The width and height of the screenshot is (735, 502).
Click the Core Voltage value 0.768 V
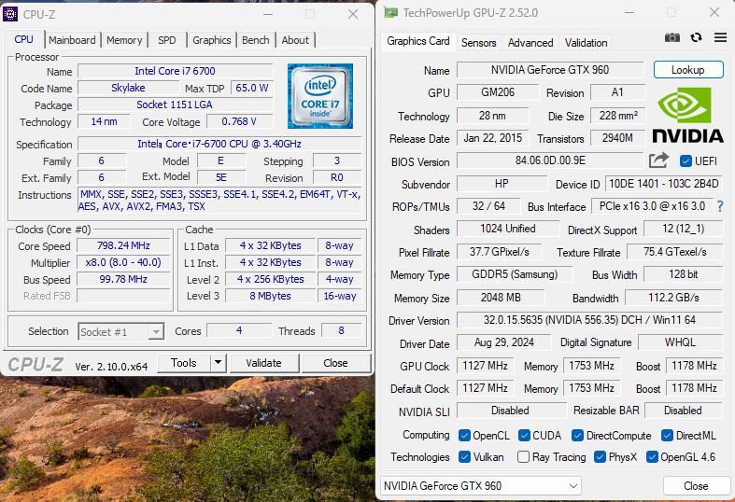[239, 121]
